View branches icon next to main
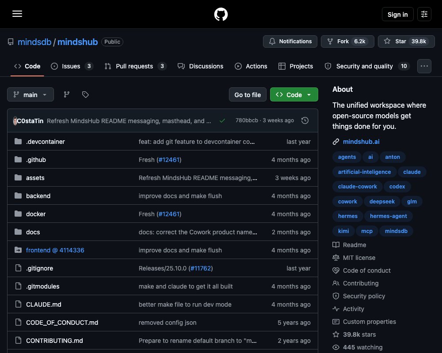The width and height of the screenshot is (442, 353). coord(67,94)
